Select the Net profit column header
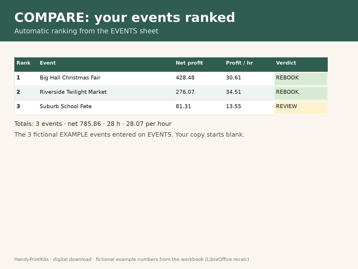Image resolution: width=358 pixels, height=269 pixels. (189, 63)
